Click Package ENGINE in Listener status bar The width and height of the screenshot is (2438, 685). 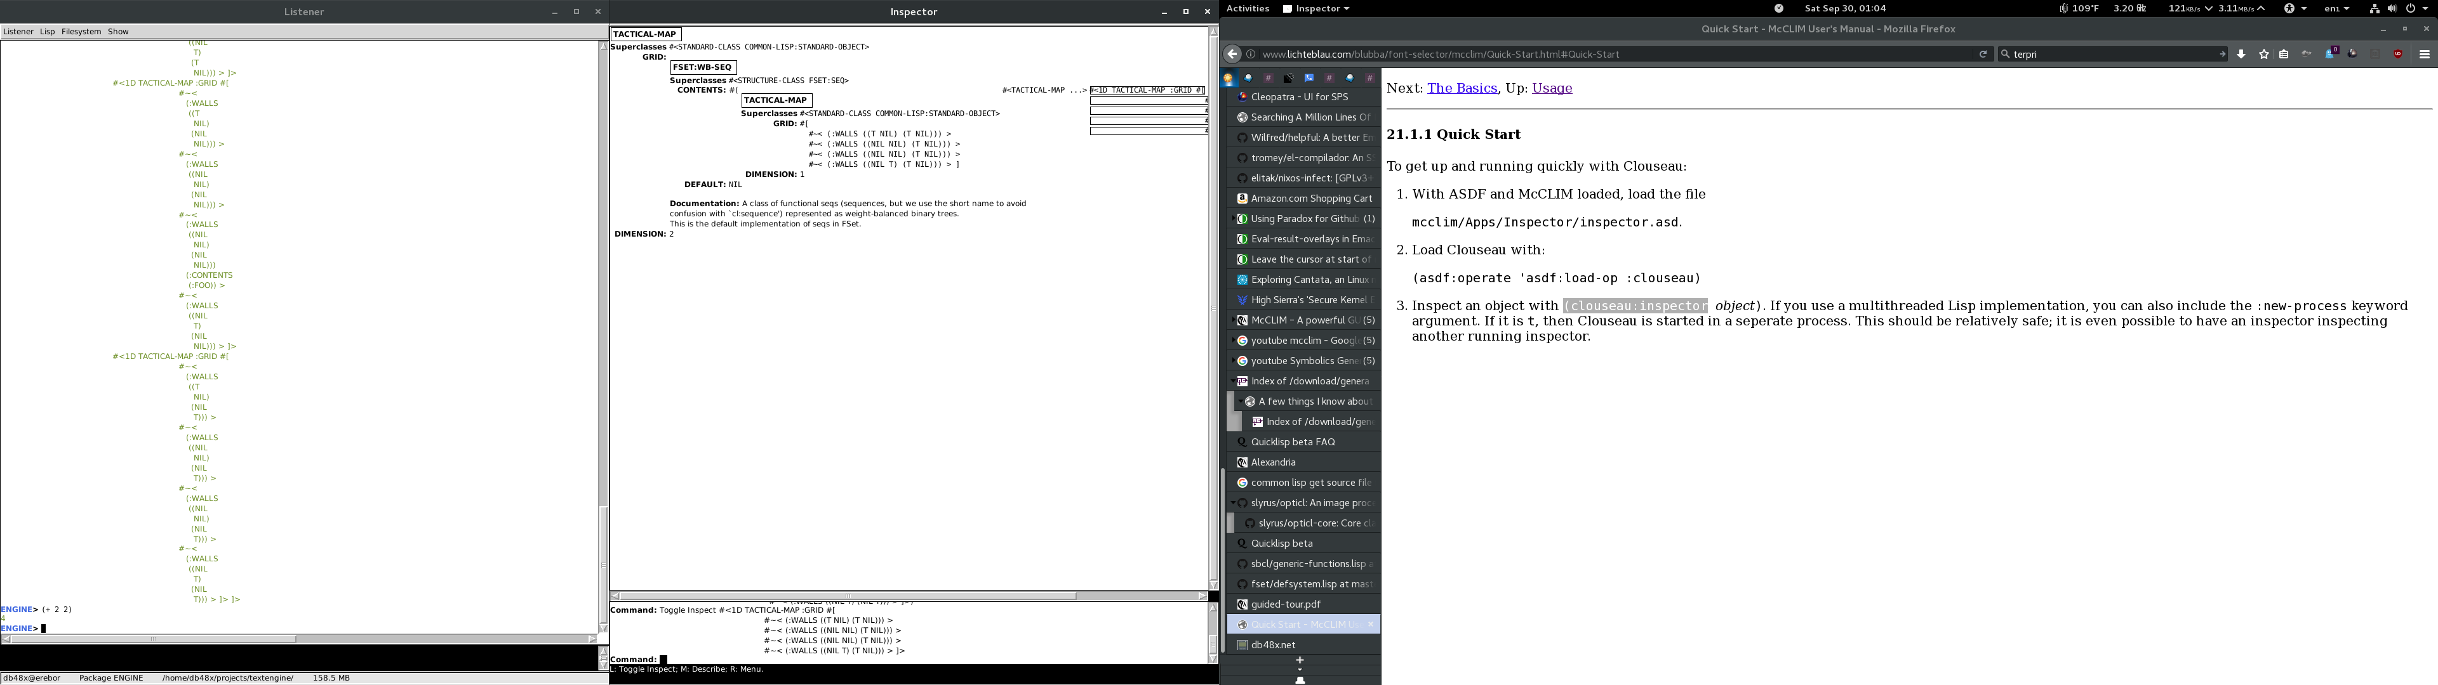click(x=110, y=679)
